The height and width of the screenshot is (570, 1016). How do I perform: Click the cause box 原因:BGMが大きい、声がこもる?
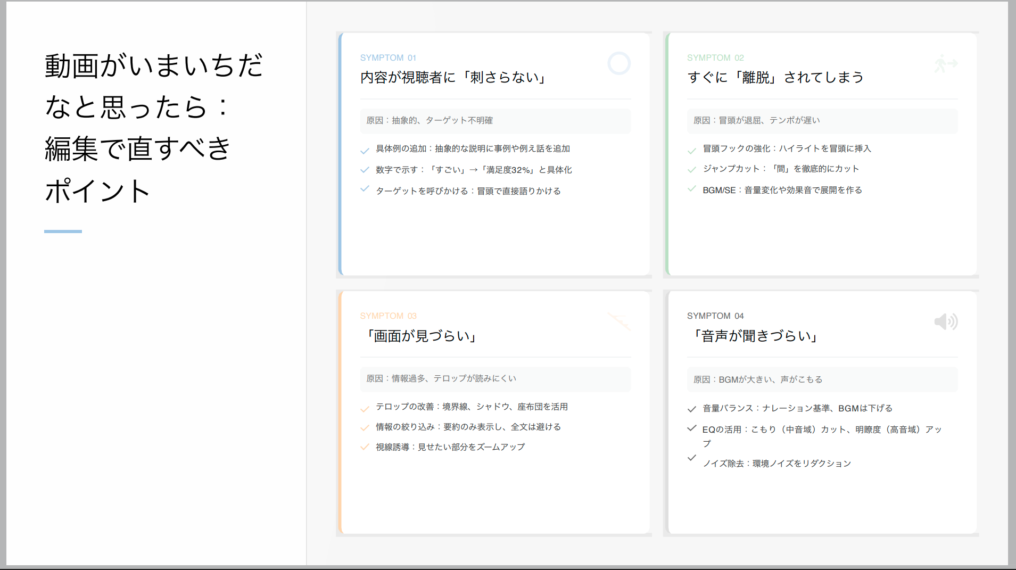point(822,379)
